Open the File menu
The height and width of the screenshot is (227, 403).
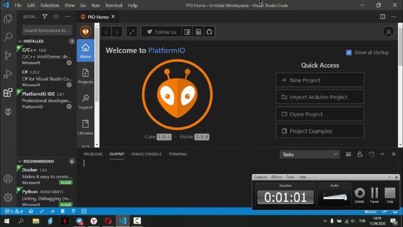point(18,5)
